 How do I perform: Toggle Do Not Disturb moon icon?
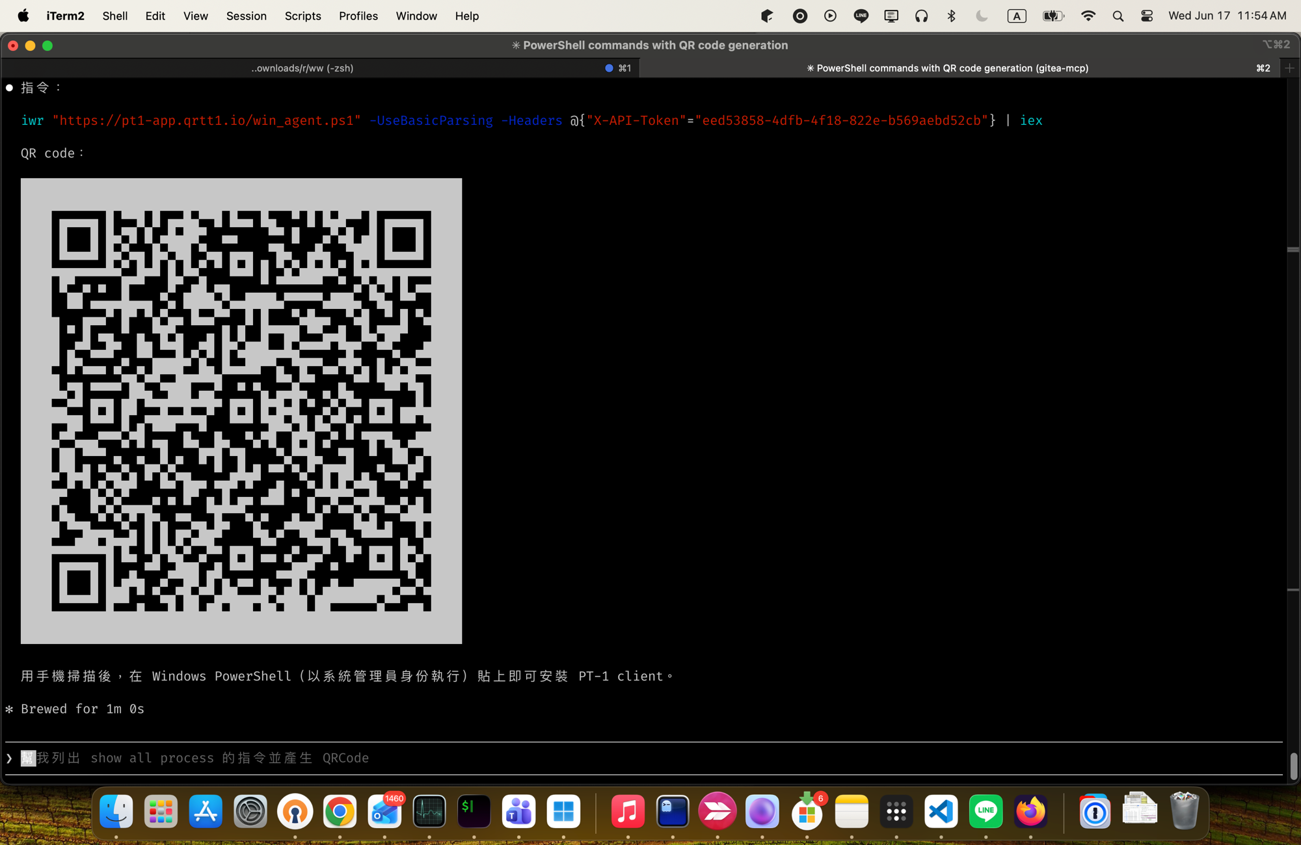tap(982, 16)
